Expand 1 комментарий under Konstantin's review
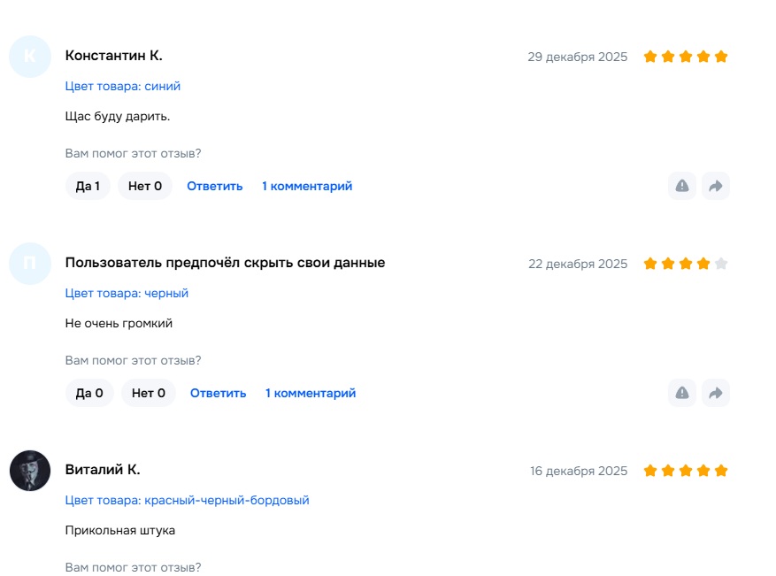Viewport: 776px width, 576px height. [307, 186]
